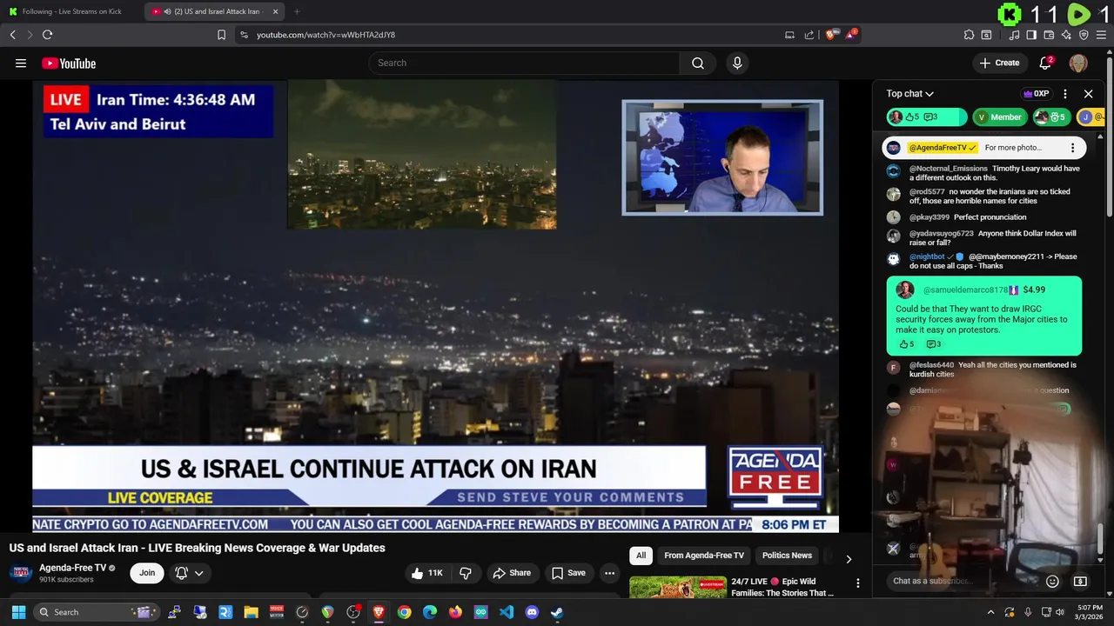Open Brave VPN shield icon

(1084, 35)
